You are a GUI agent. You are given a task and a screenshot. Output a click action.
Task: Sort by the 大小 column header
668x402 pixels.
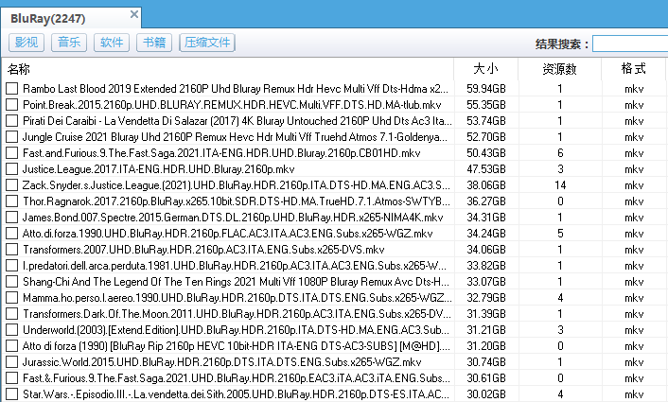[x=486, y=69]
